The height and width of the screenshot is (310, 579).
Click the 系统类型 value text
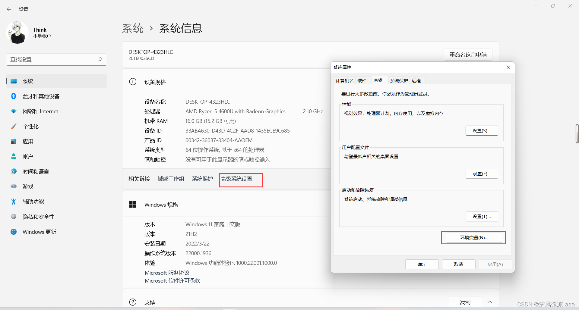click(225, 150)
